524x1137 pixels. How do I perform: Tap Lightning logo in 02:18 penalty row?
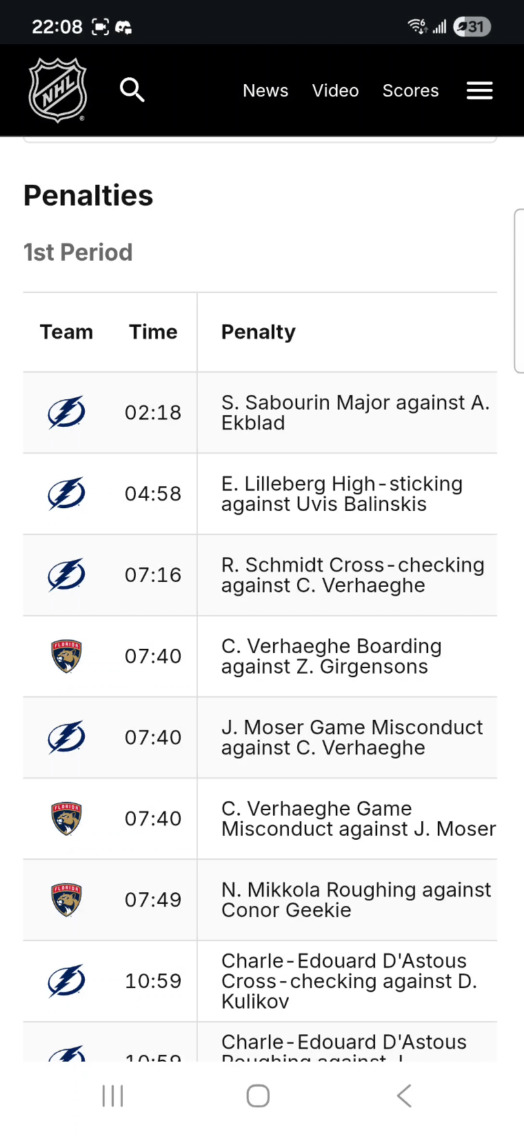pyautogui.click(x=66, y=412)
